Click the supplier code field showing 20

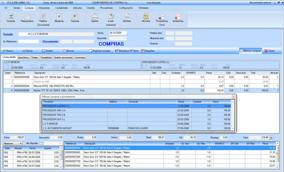point(25,34)
